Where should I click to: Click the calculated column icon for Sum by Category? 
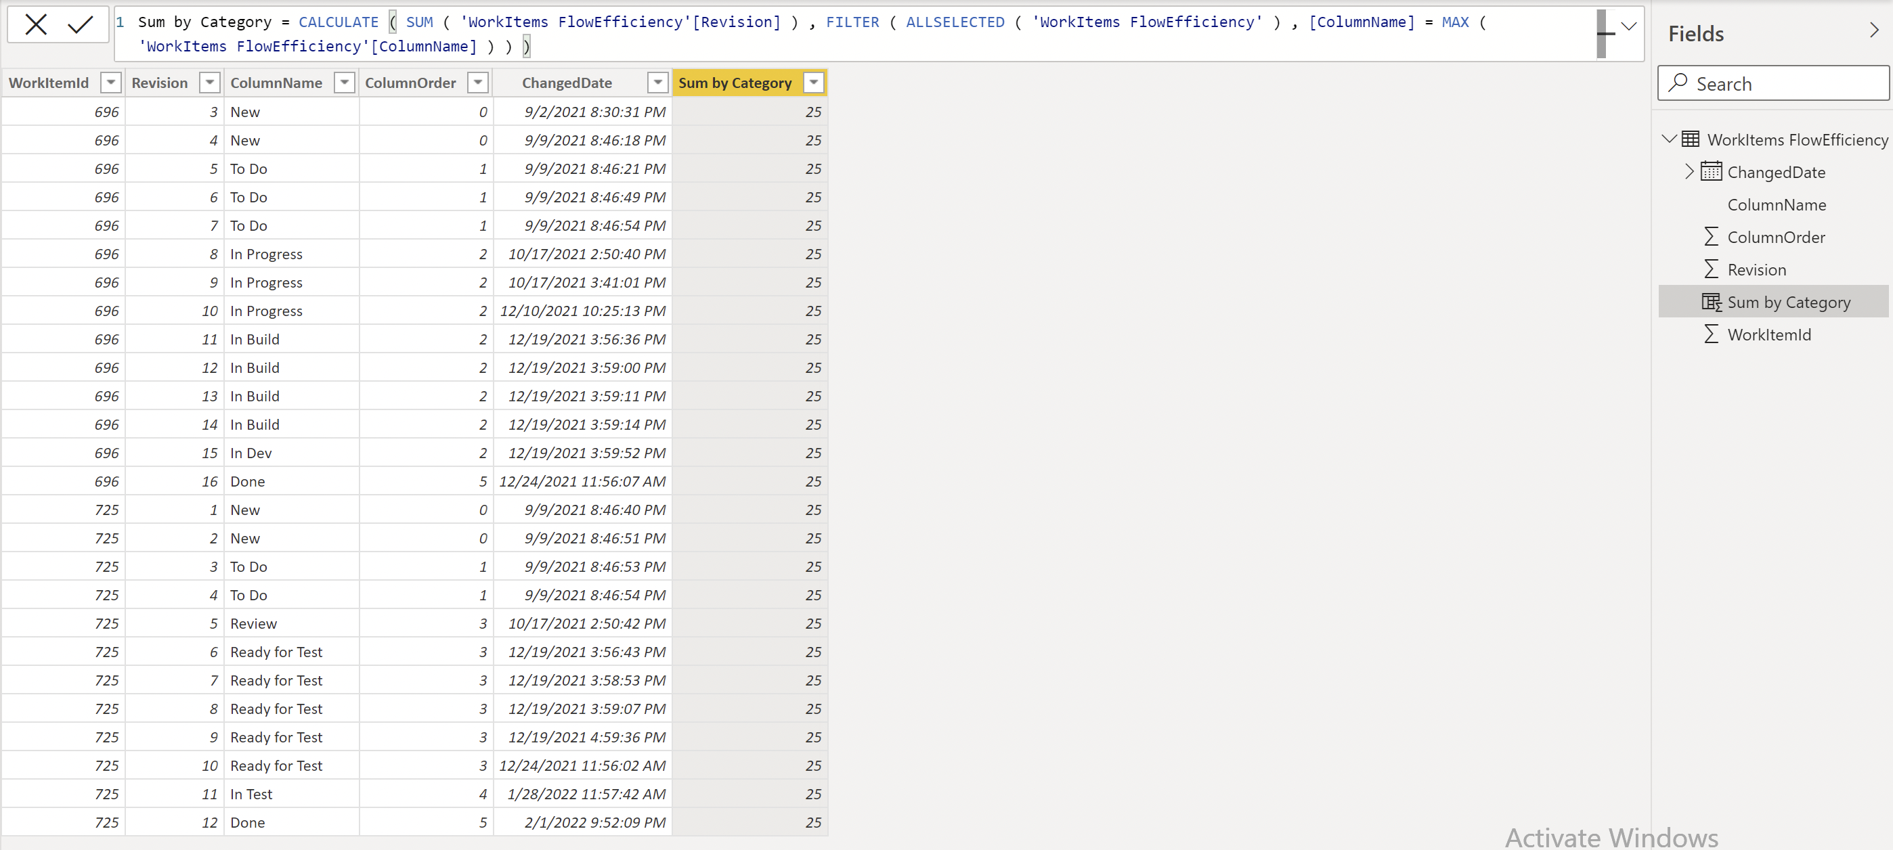[x=1712, y=302]
